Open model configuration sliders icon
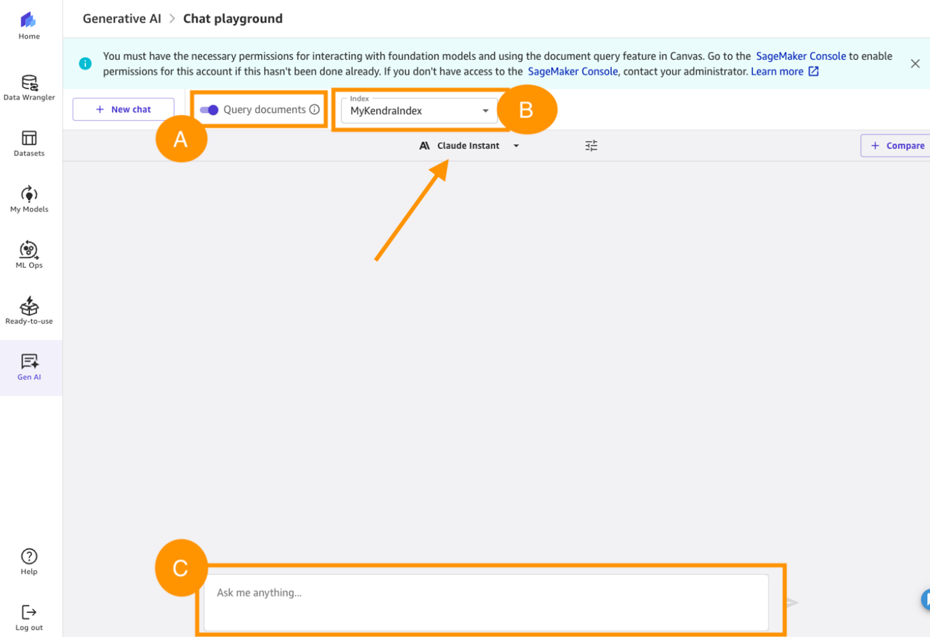The image size is (930, 637). pyautogui.click(x=591, y=146)
